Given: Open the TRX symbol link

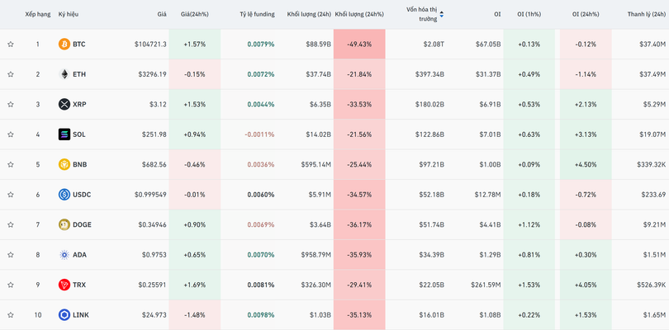Looking at the screenshot, I should [x=79, y=285].
